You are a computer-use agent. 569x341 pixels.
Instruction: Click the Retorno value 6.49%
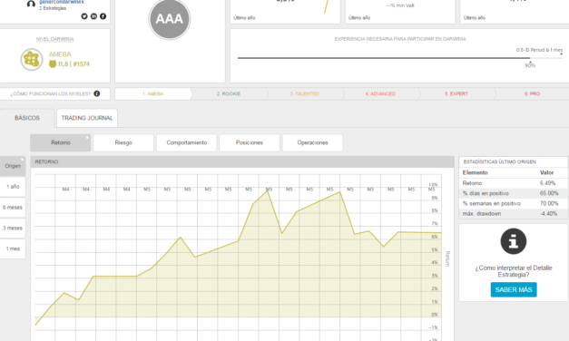[547, 183]
